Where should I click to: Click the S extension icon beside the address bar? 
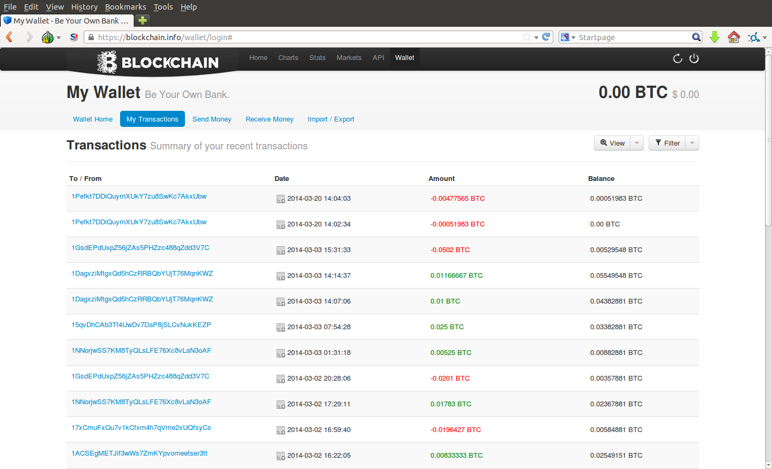tap(74, 37)
